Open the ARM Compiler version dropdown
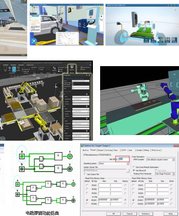 click(x=161, y=159)
